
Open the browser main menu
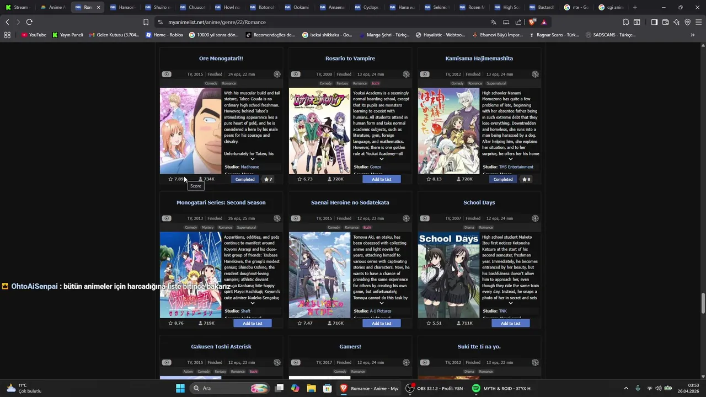[698, 22]
